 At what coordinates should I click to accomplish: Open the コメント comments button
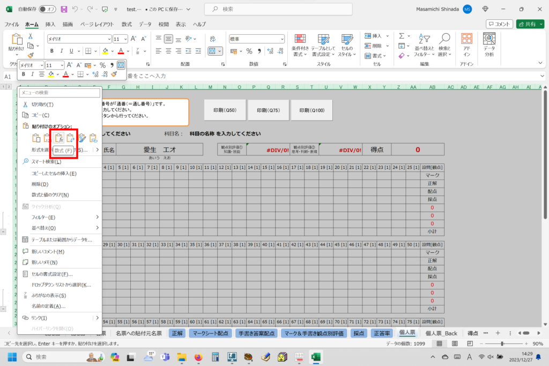(x=500, y=24)
